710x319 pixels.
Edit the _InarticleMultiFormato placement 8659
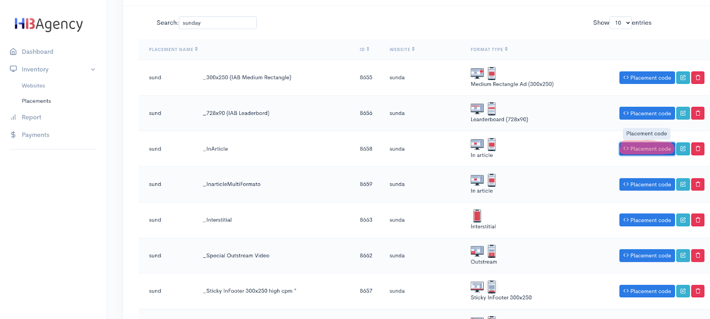click(x=683, y=184)
